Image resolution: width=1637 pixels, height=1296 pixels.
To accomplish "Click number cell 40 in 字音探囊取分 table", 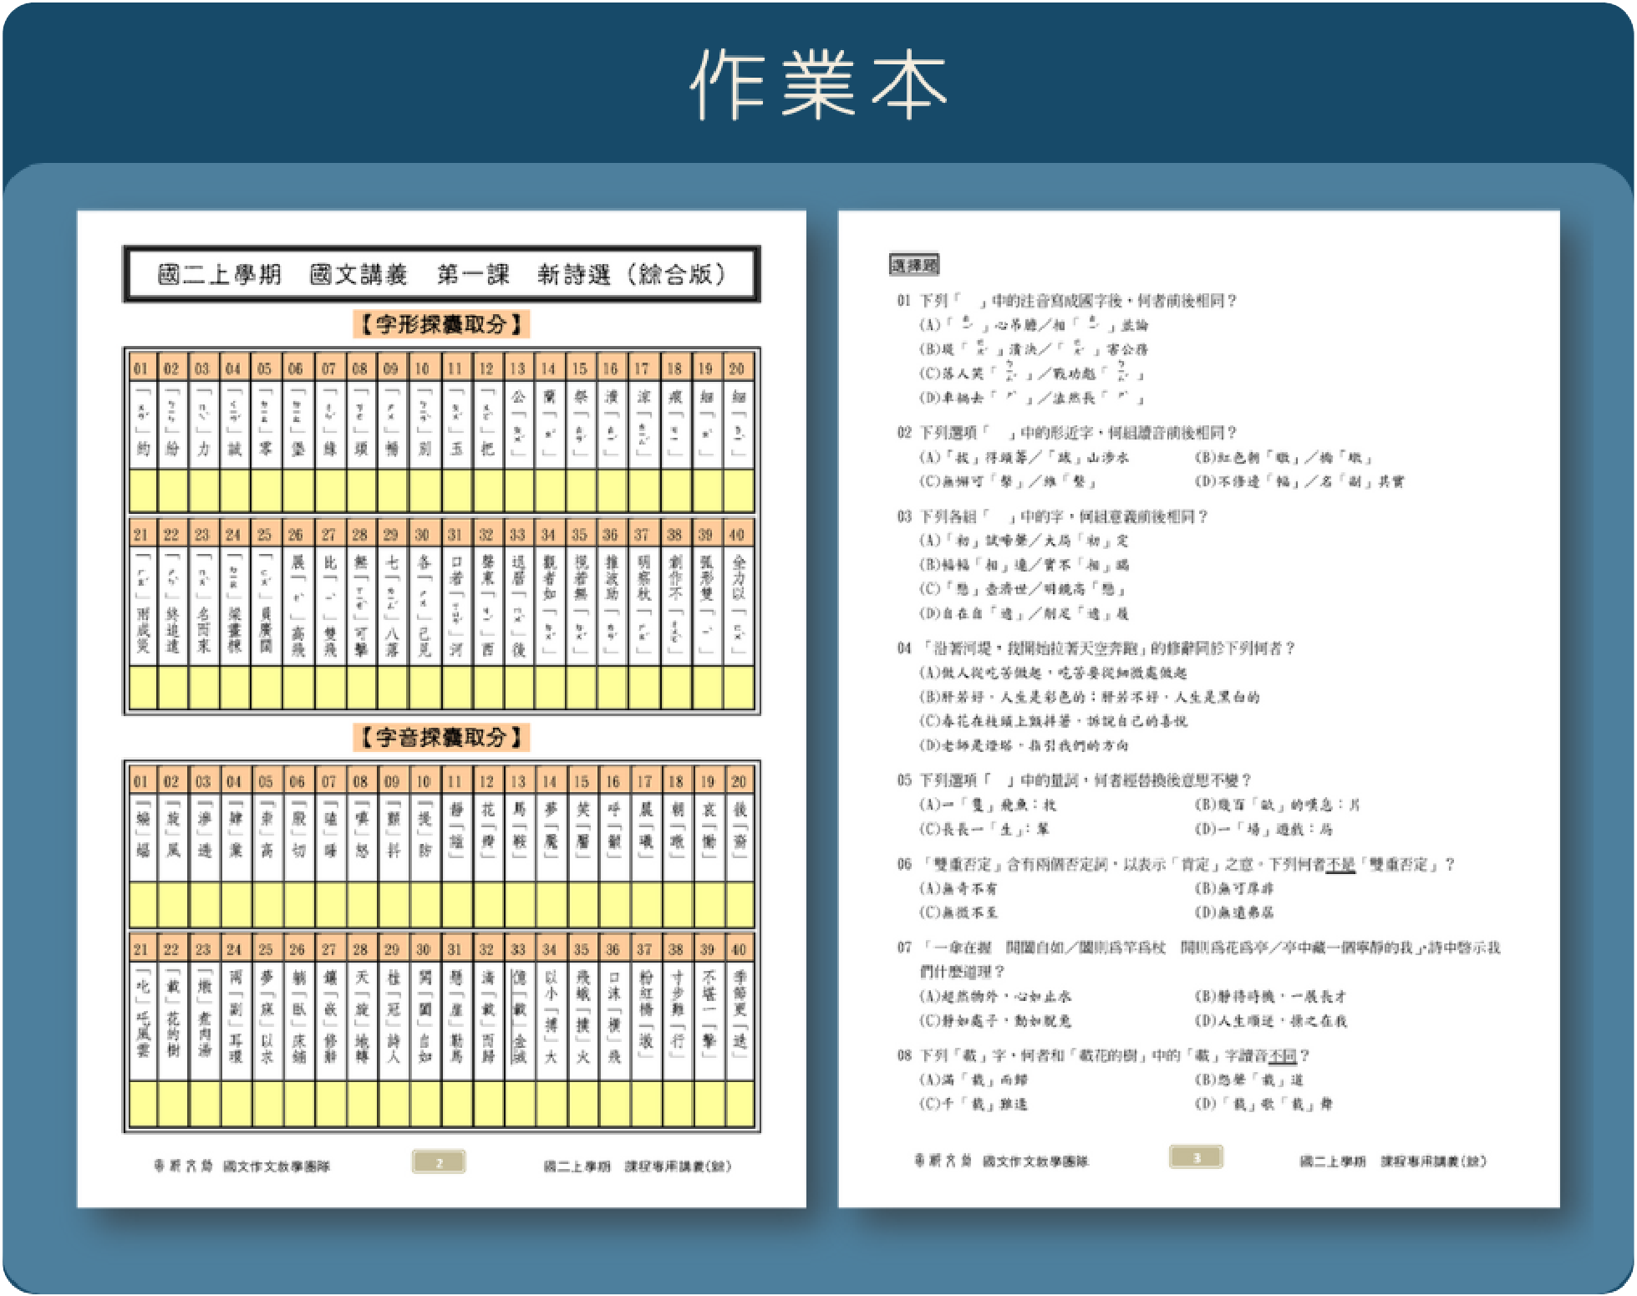I will (738, 949).
